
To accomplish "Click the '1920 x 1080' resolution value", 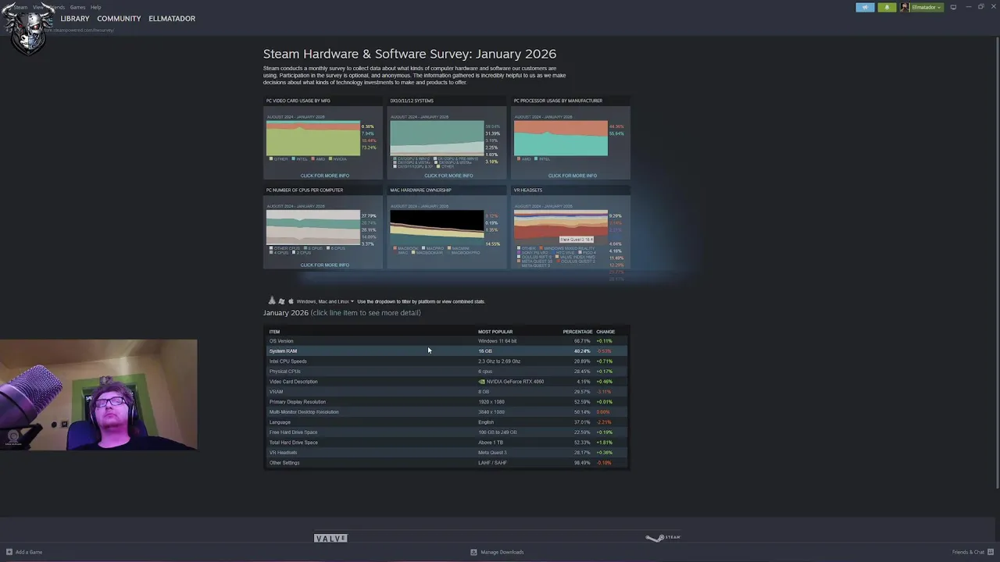I will (491, 402).
